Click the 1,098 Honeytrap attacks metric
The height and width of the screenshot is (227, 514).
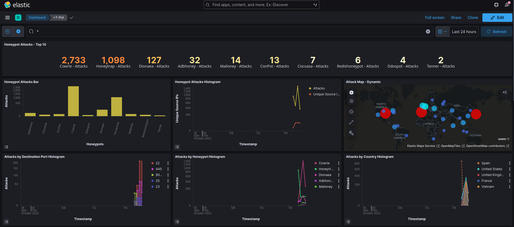click(x=113, y=62)
